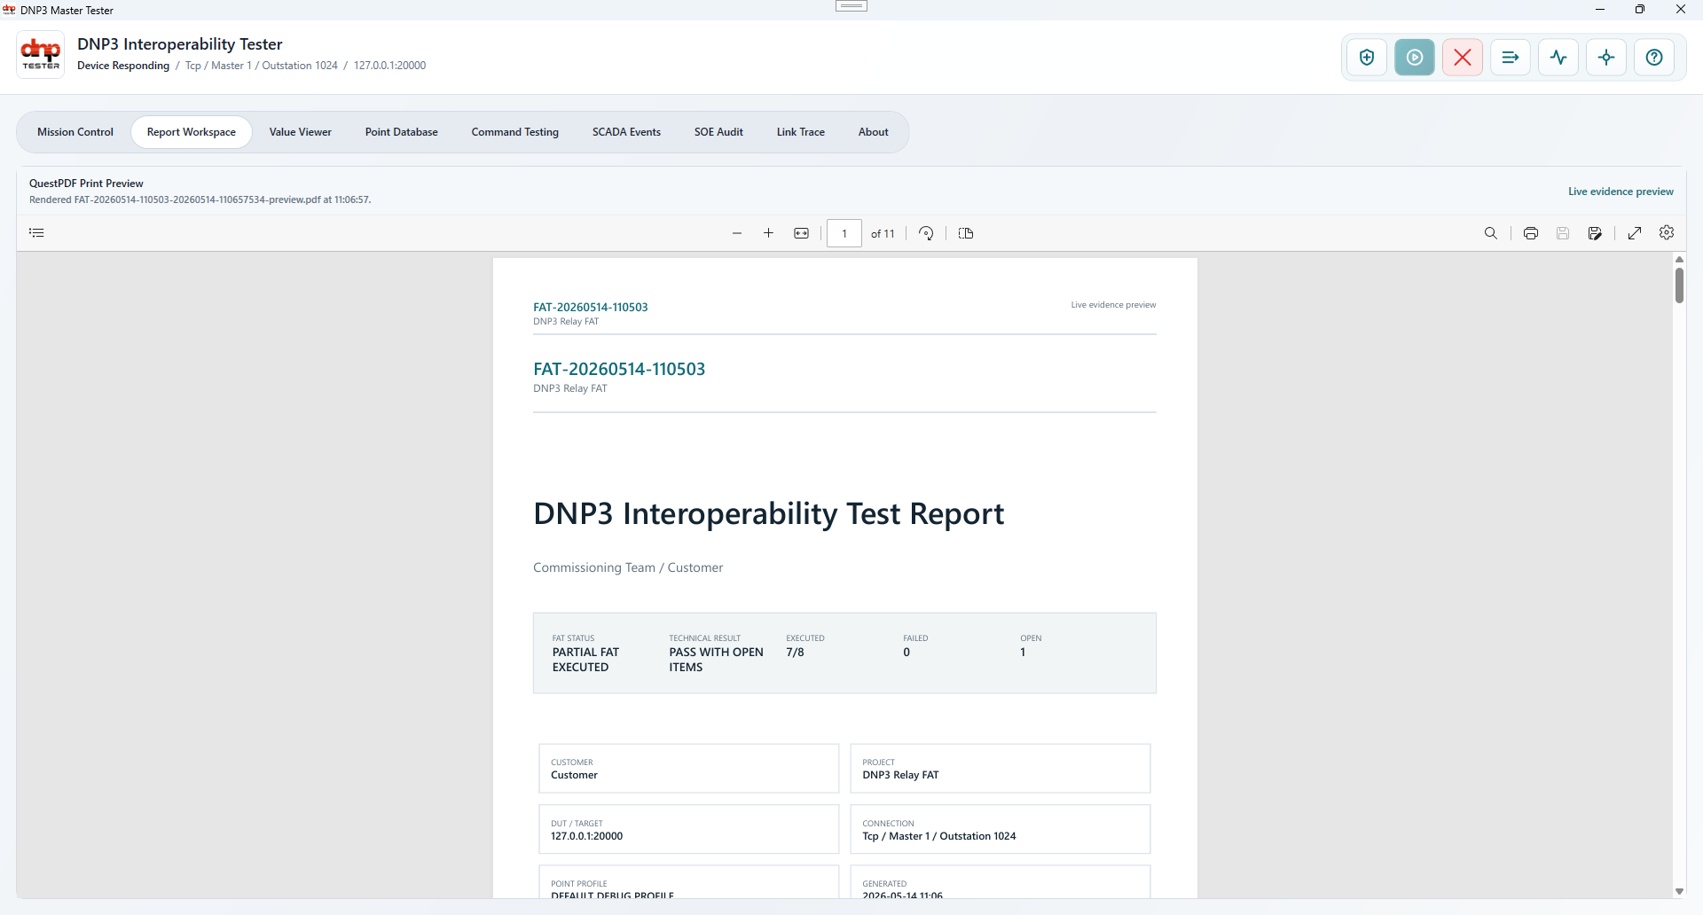Image resolution: width=1703 pixels, height=915 pixels.
Task: Open the SCADA Events tab
Action: (x=626, y=132)
